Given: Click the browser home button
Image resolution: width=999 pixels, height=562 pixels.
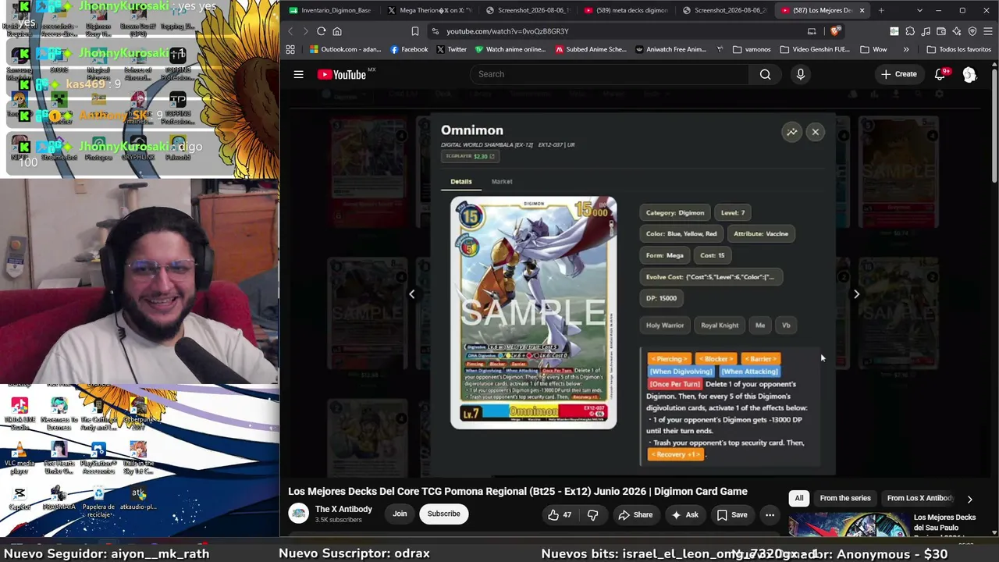Looking at the screenshot, I should (337, 31).
